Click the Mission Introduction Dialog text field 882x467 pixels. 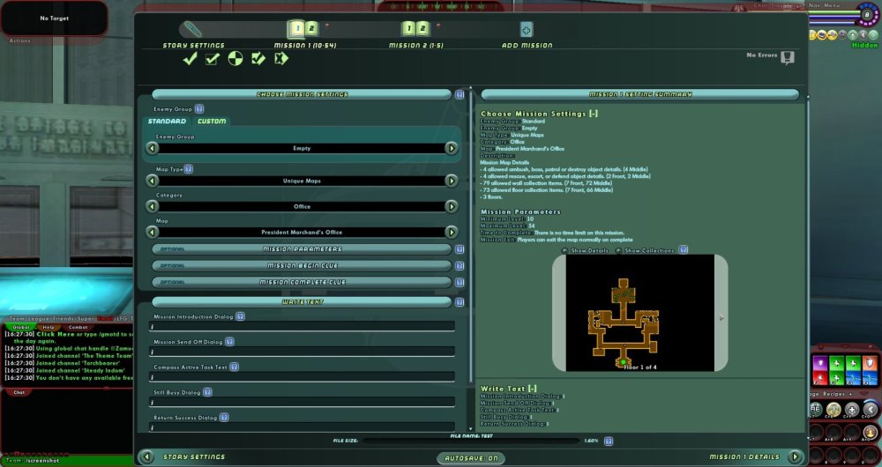302,326
